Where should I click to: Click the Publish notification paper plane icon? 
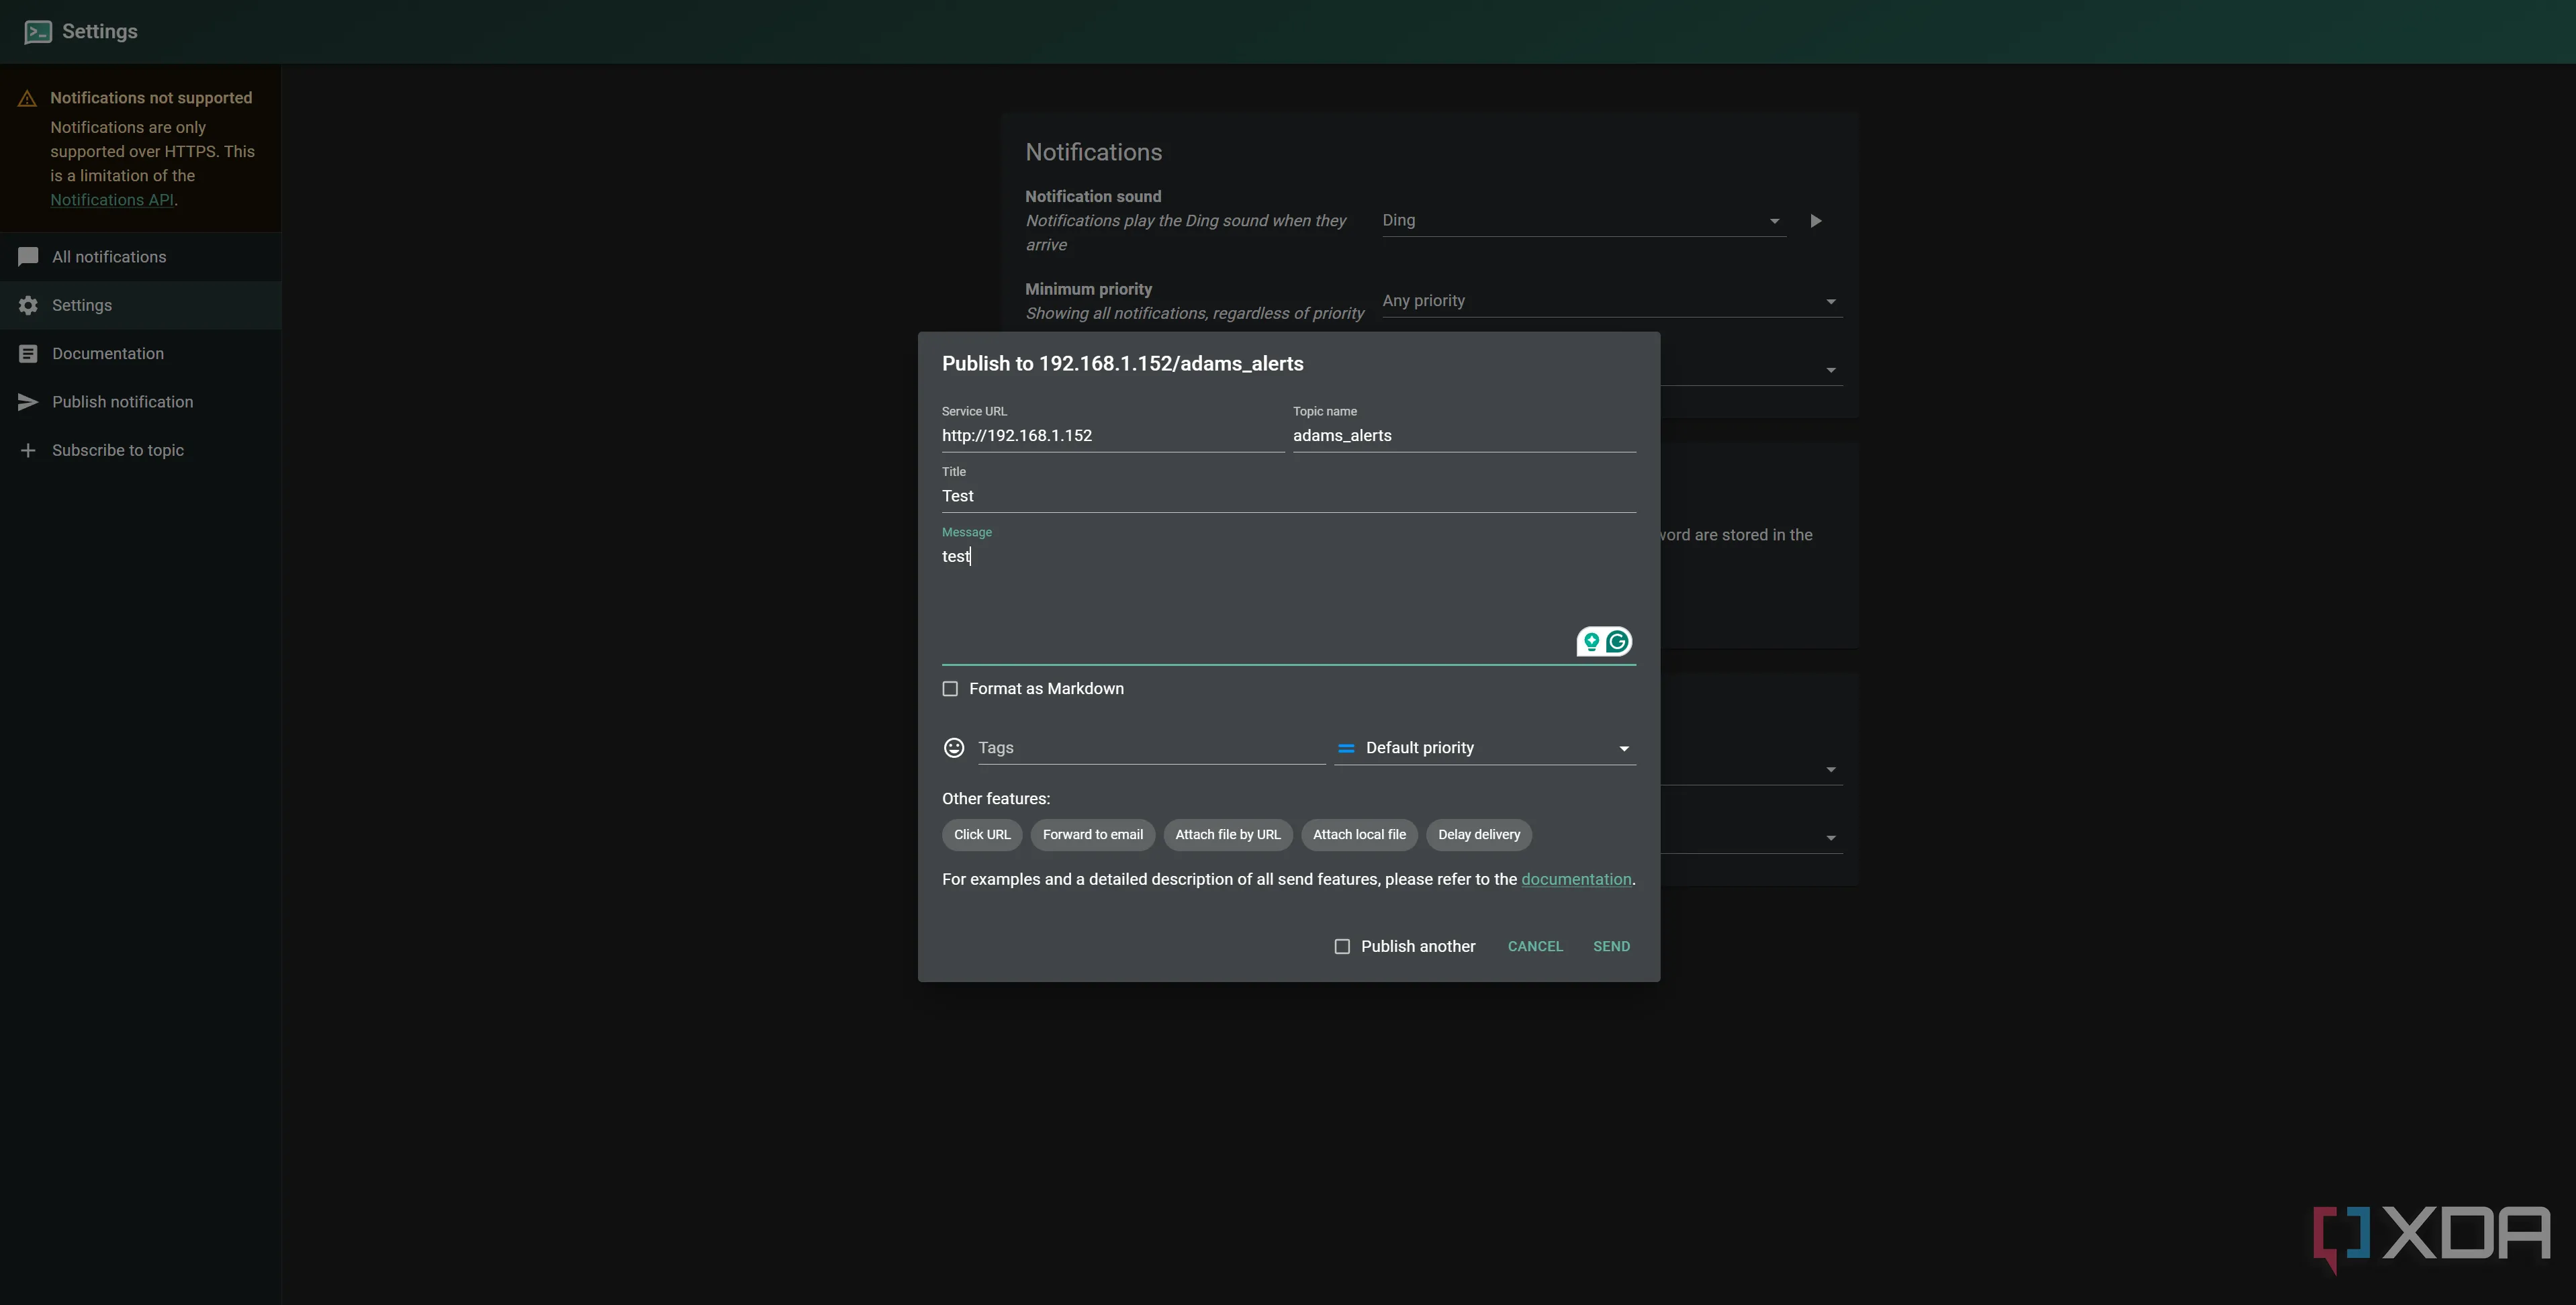28,402
